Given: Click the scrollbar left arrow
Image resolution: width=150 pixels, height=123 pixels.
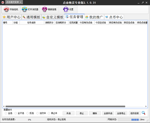Looking at the screenshot, I should pos(4,106).
